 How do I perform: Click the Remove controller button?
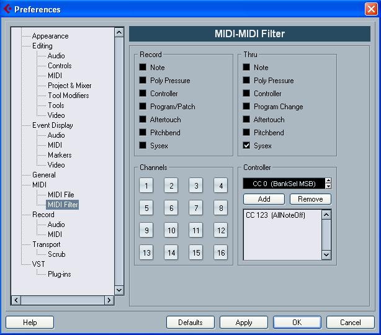point(310,199)
